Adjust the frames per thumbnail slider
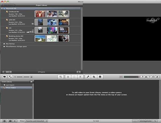The height and width of the screenshot is (123, 161). click(x=146, y=121)
